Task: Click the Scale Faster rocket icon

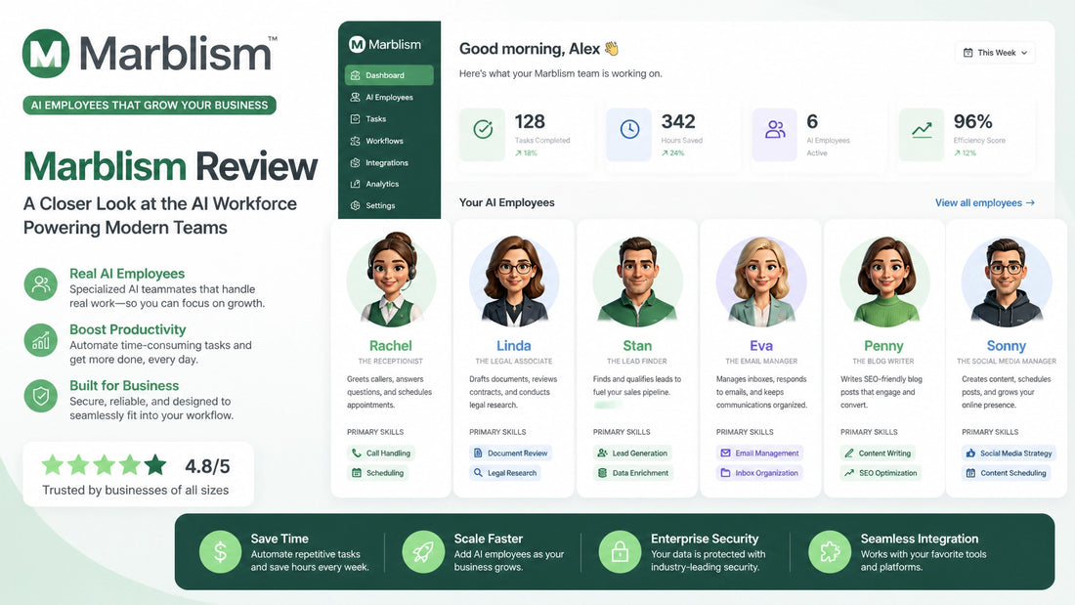Action: point(423,551)
